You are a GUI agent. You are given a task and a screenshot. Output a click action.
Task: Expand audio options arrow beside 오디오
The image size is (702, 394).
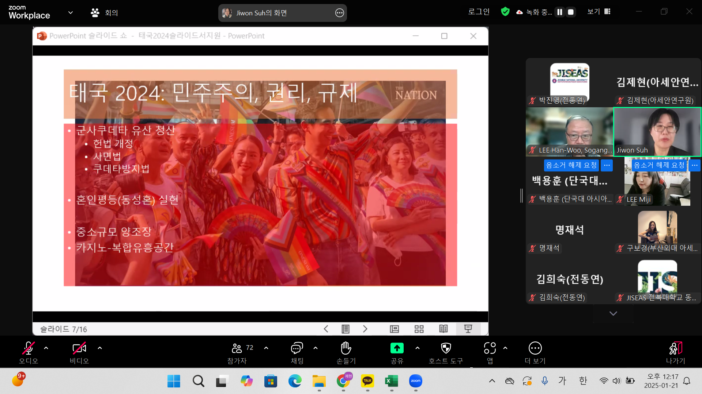(46, 348)
